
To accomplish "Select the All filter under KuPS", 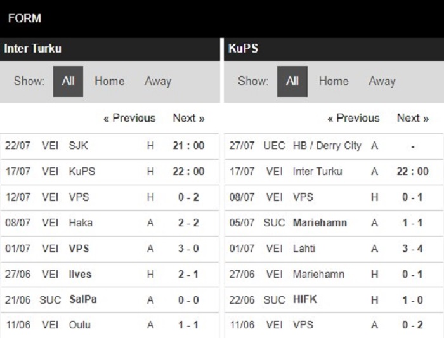I will click(x=292, y=82).
